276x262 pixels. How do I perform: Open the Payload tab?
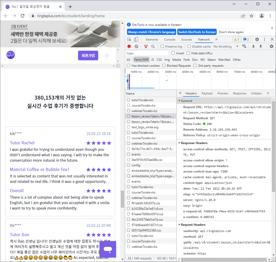tap(207, 93)
